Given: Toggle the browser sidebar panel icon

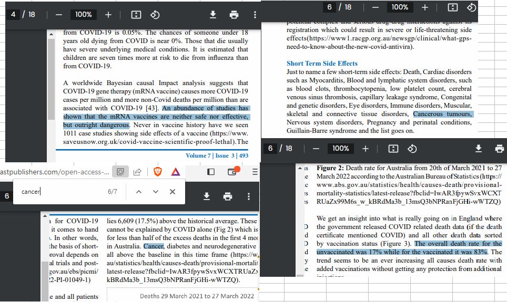Looking at the screenshot, I should [211, 172].
